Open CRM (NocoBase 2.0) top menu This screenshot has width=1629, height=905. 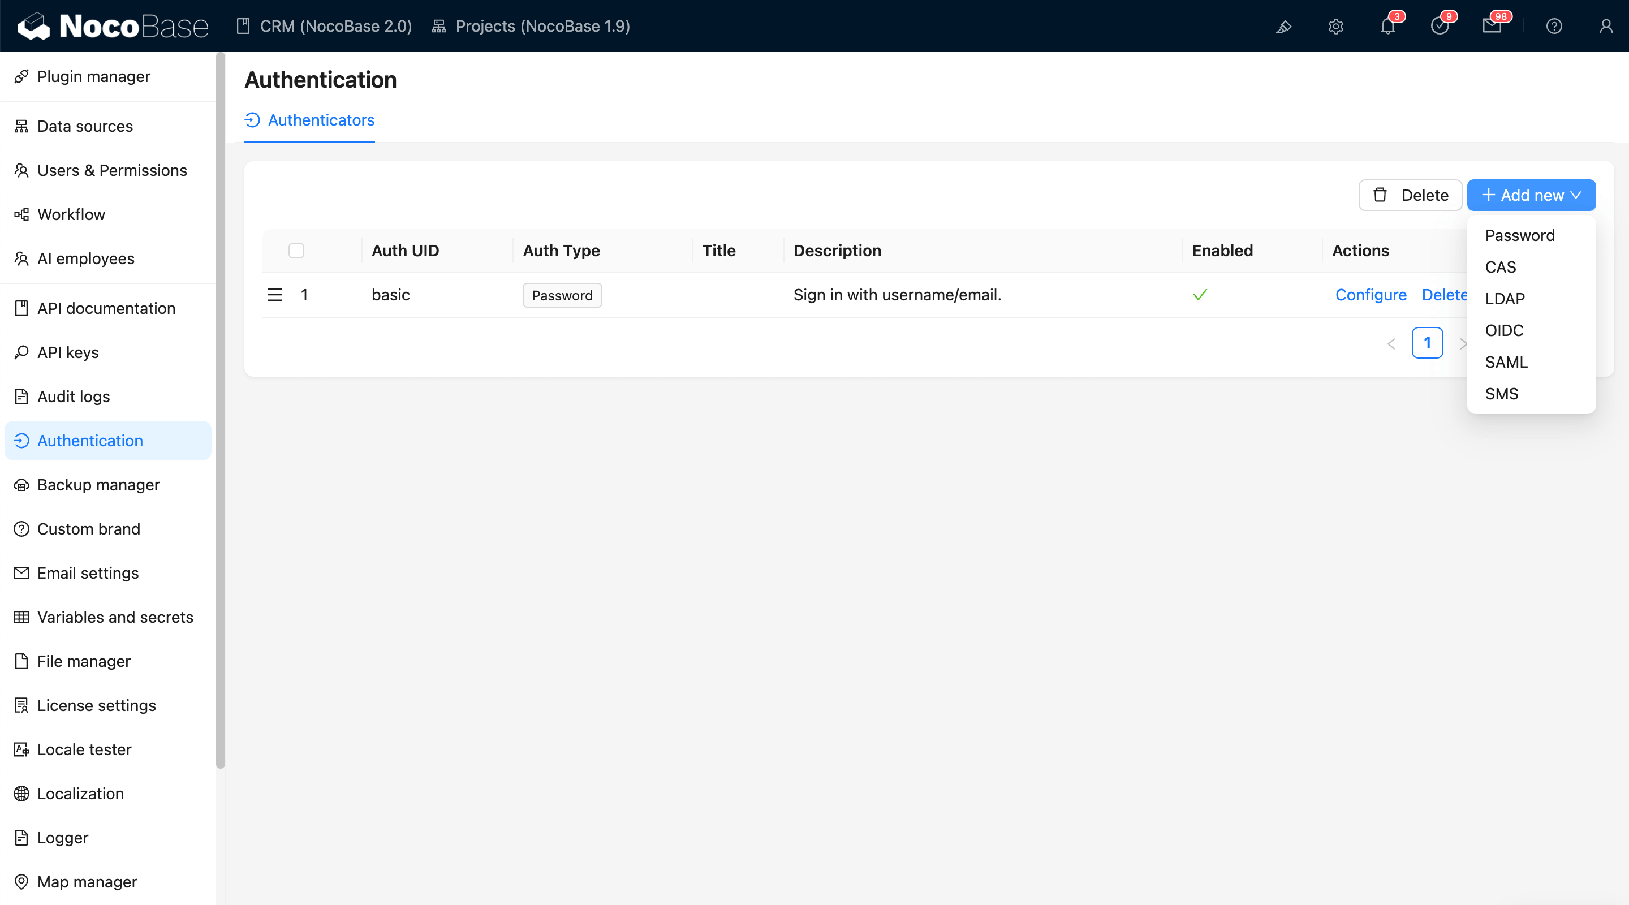pyautogui.click(x=325, y=27)
